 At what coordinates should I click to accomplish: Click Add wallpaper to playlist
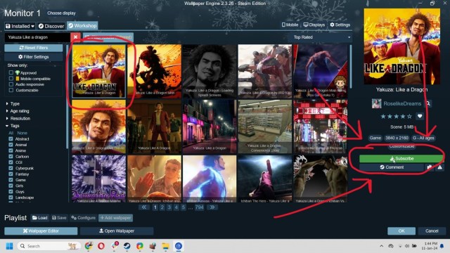coord(115,218)
